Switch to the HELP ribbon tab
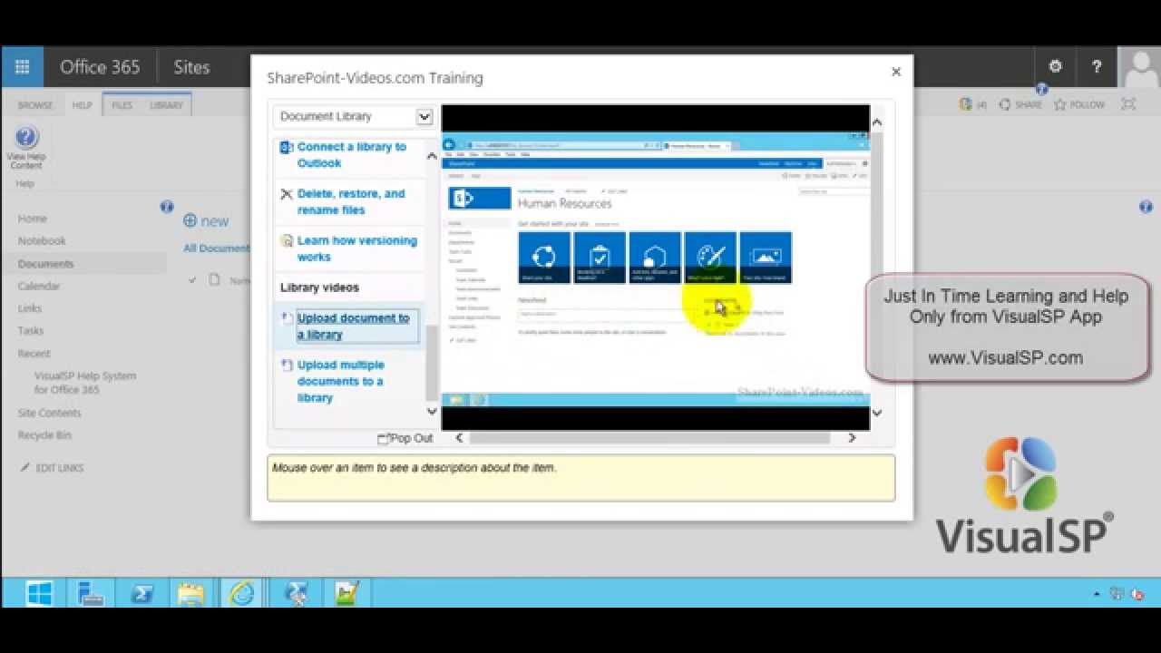The height and width of the screenshot is (653, 1161). click(x=82, y=105)
